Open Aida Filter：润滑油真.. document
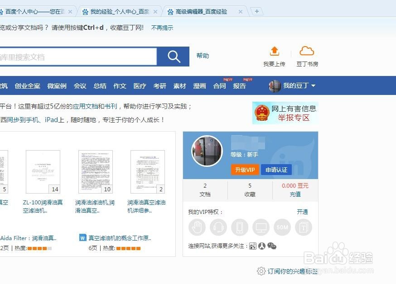This screenshot has width=396, height=284. pos(28,238)
